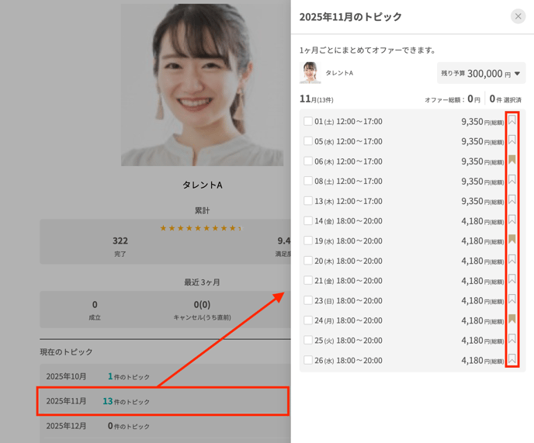Tick the 23(日) 18:00~20:00 checkbox
Viewport: 534px width, 443px height.
pyautogui.click(x=308, y=300)
